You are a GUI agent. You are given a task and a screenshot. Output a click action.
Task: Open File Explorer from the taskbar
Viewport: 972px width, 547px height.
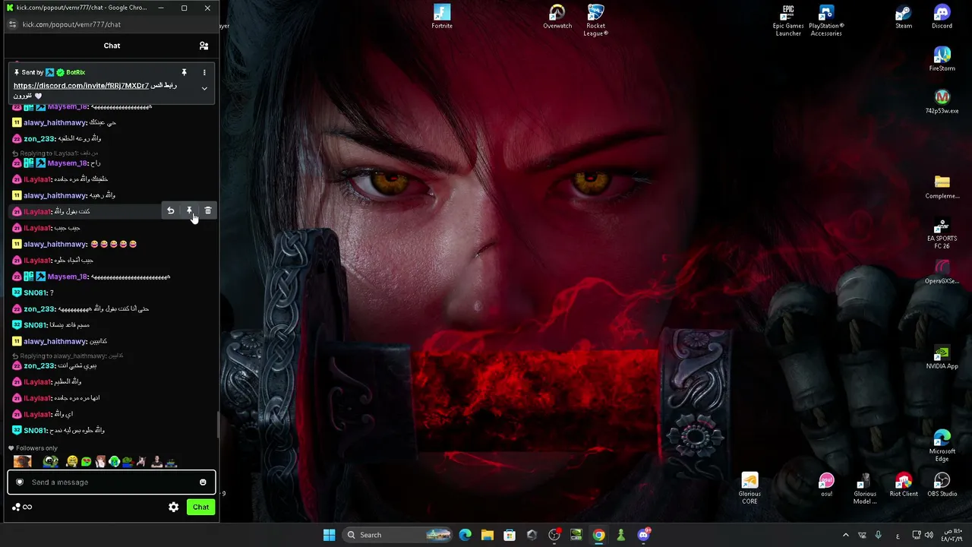(488, 535)
